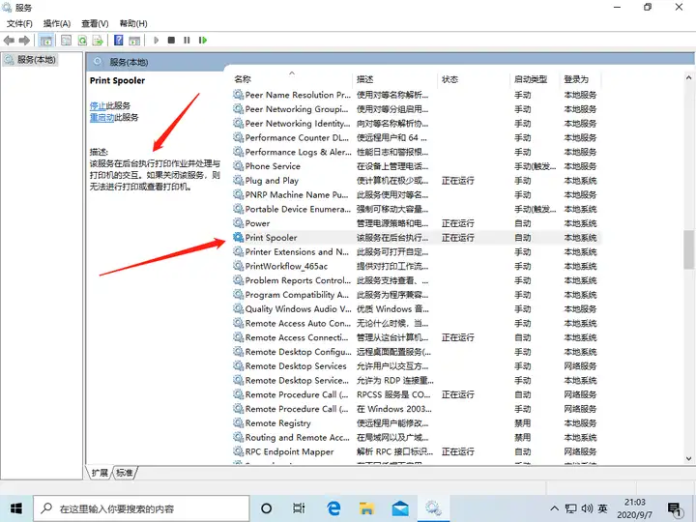Image resolution: width=696 pixels, height=522 pixels.
Task: Click RPC Endpoint Mapper gear icon
Action: (x=239, y=451)
